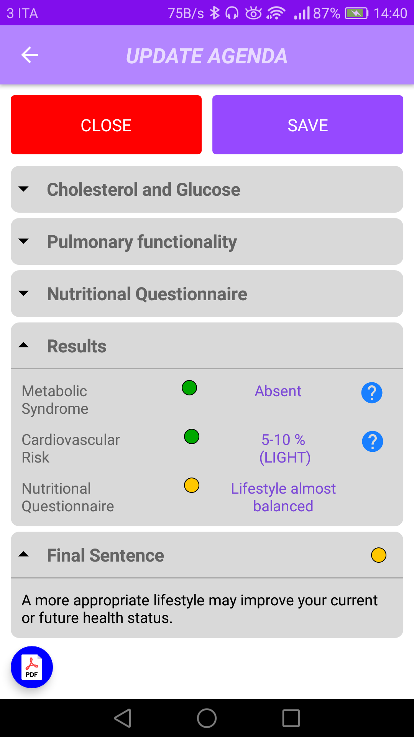Tap the Lifestyle almost balanced result text
This screenshot has width=414, height=737.
point(283,497)
